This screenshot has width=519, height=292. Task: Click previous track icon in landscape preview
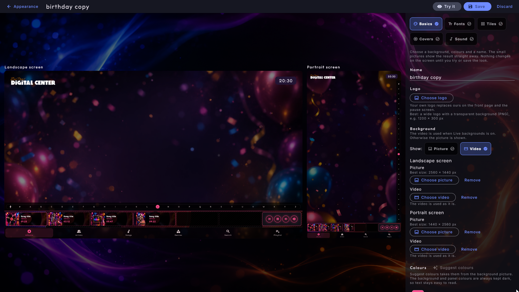[x=269, y=219]
